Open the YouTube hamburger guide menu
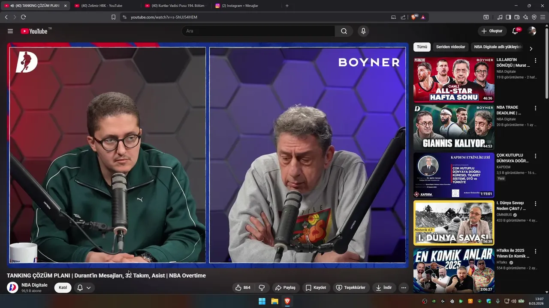 pyautogui.click(x=10, y=31)
